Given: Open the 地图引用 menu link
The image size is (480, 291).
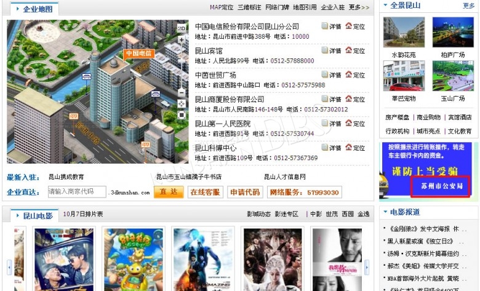Looking at the screenshot, I should (305, 7).
